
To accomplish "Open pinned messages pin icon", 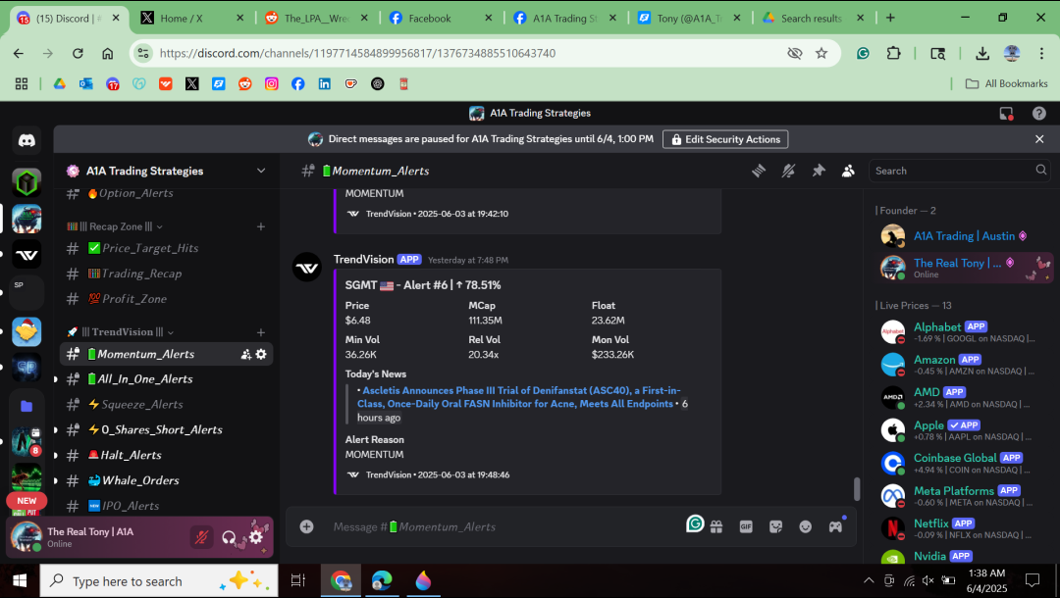I will pos(819,171).
